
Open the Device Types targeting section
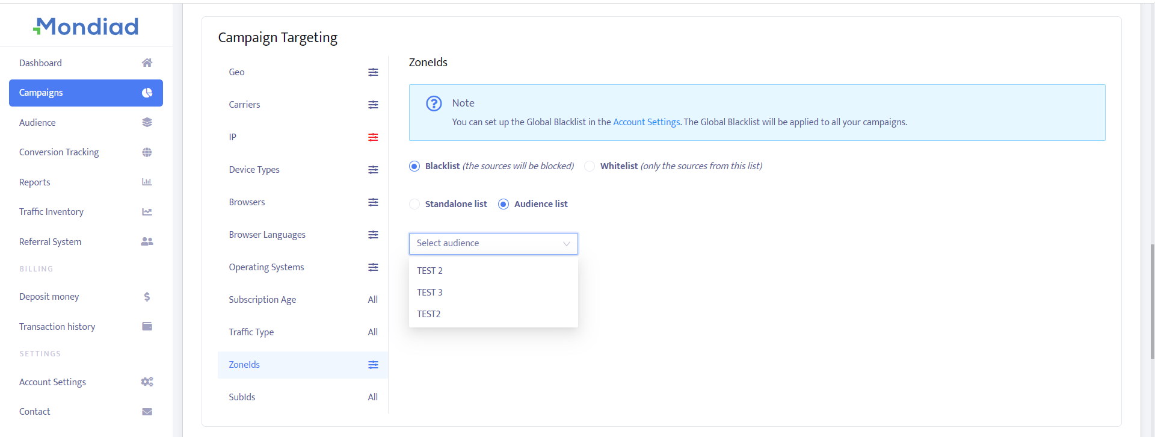(254, 170)
